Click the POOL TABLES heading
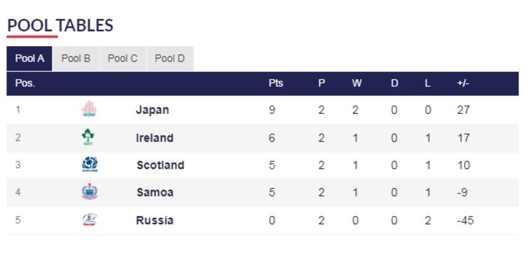The image size is (527, 259). 60,26
